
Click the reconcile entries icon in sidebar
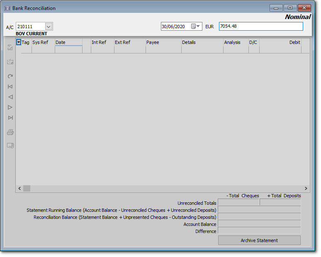[x=10, y=48]
